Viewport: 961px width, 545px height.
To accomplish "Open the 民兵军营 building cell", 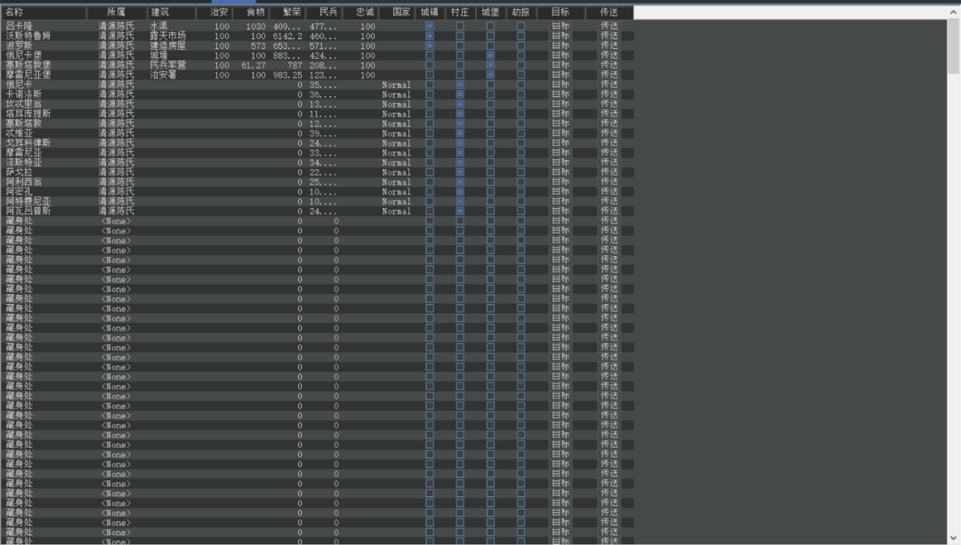I will pyautogui.click(x=167, y=66).
